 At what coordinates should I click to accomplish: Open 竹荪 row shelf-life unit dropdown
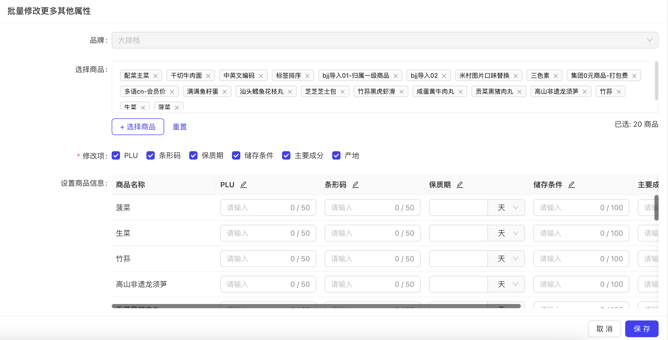coord(506,259)
